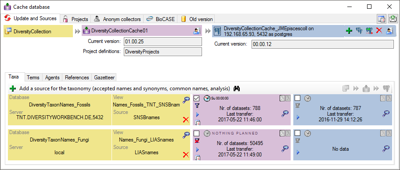Tick the checkbox beside NOTHING PLANNED
Screen dimensions: 400x170
tap(197, 133)
